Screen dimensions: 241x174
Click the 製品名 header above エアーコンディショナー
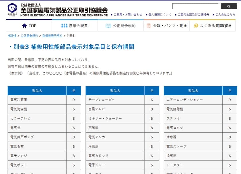pos(193,91)
